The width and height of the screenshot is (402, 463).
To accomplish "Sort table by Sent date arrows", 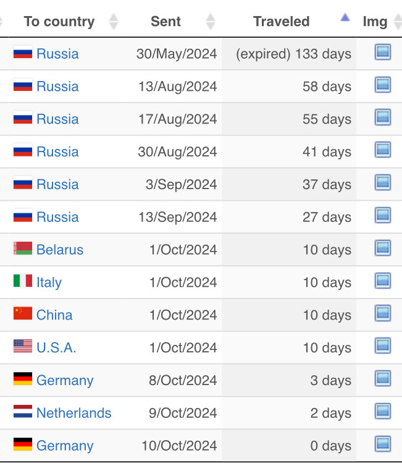I will click(x=210, y=22).
